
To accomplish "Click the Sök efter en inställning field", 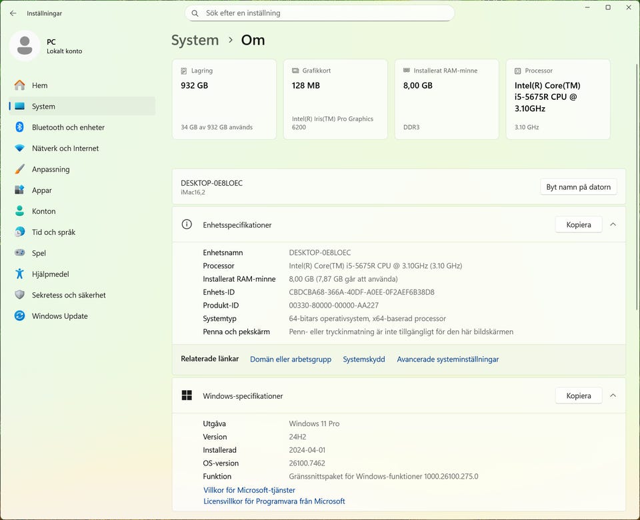I will point(320,13).
